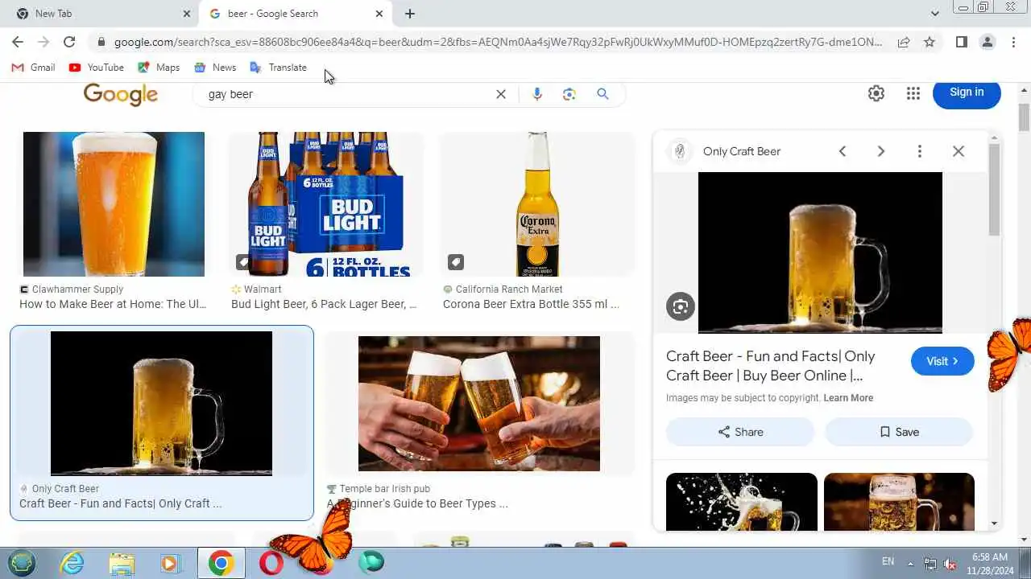Open the splashing beer related image
This screenshot has width=1031, height=579.
click(742, 502)
